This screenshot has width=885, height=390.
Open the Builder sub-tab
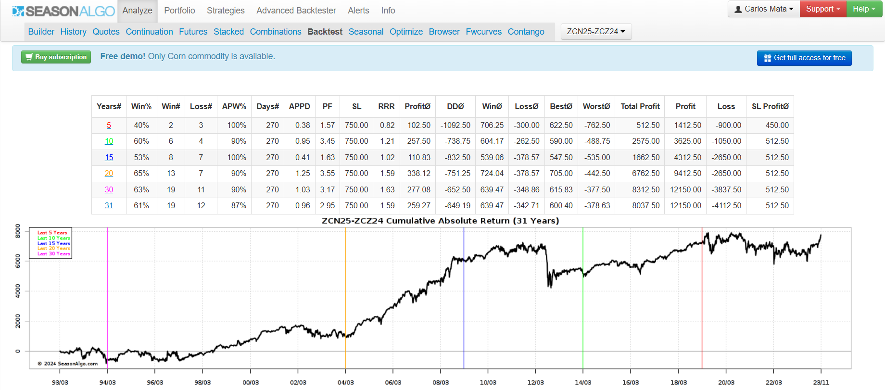(41, 32)
